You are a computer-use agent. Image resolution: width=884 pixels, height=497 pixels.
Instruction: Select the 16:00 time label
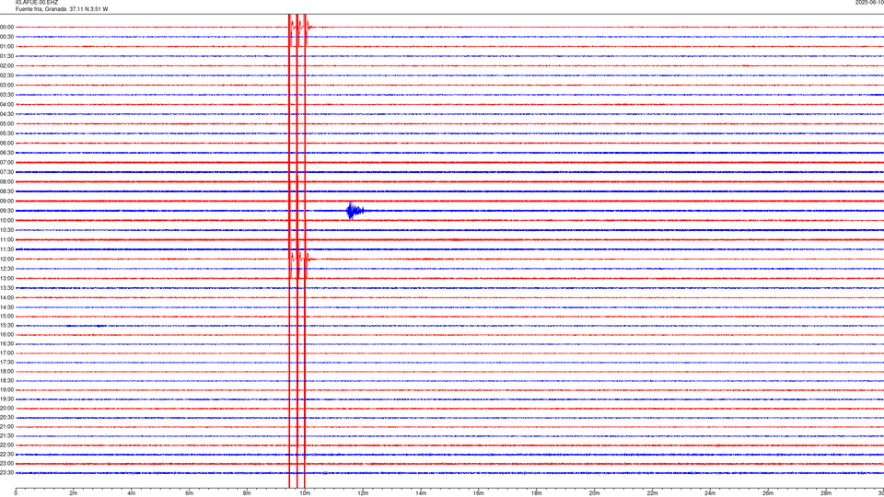point(7,335)
